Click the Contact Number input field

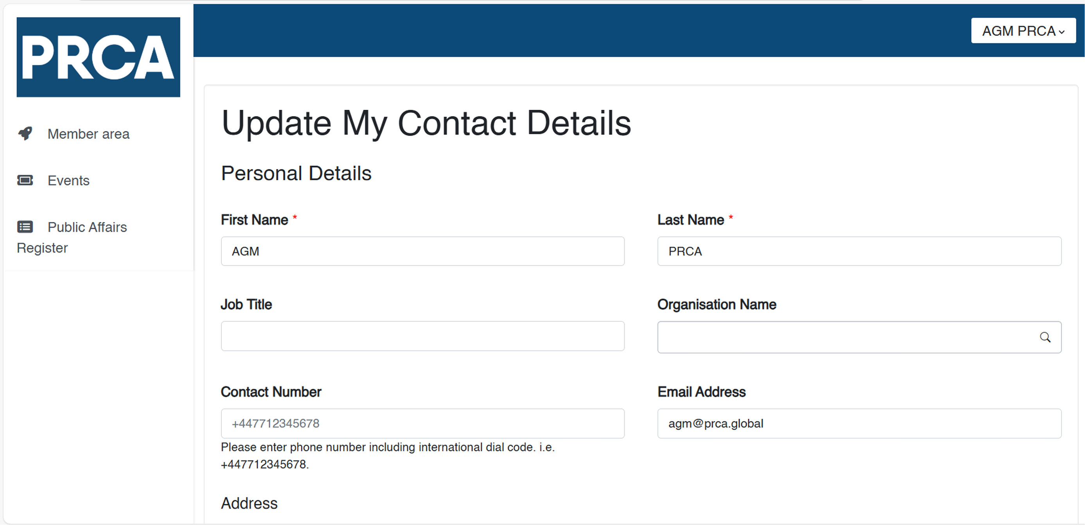click(x=422, y=423)
